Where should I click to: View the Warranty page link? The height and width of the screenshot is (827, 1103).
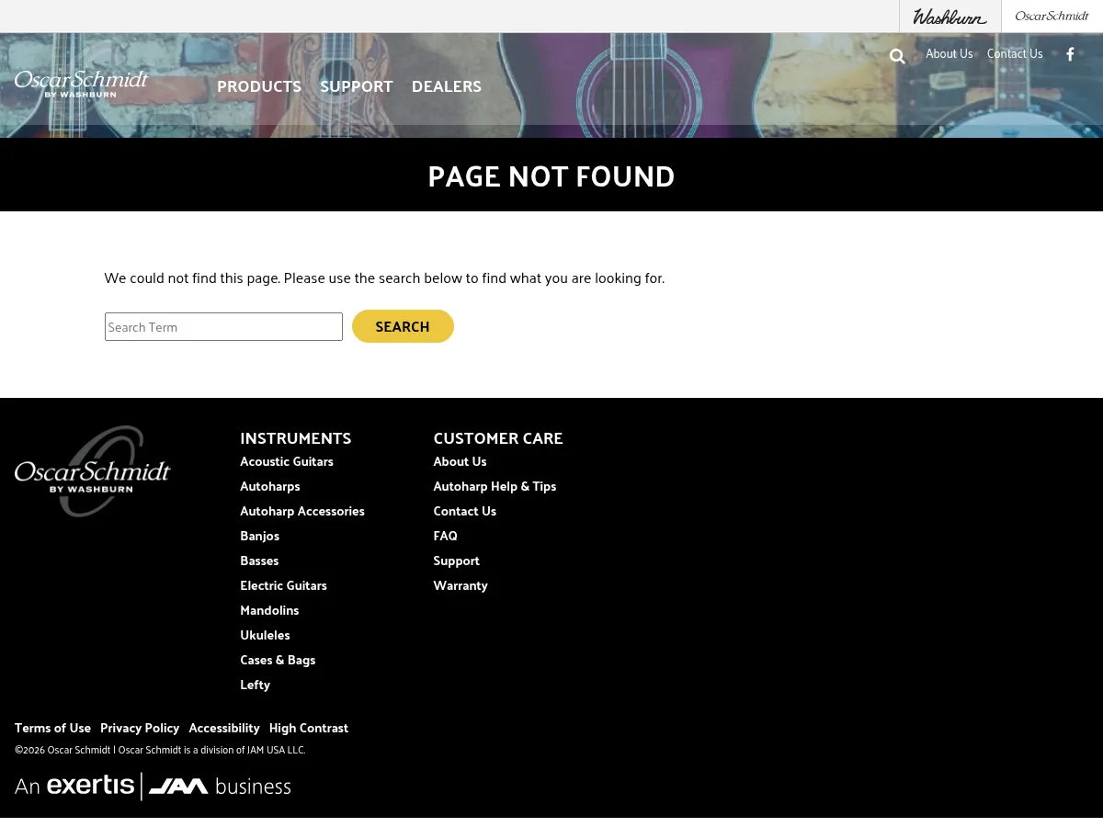461,585
